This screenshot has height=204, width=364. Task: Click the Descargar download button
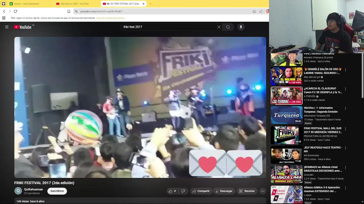coord(224,191)
